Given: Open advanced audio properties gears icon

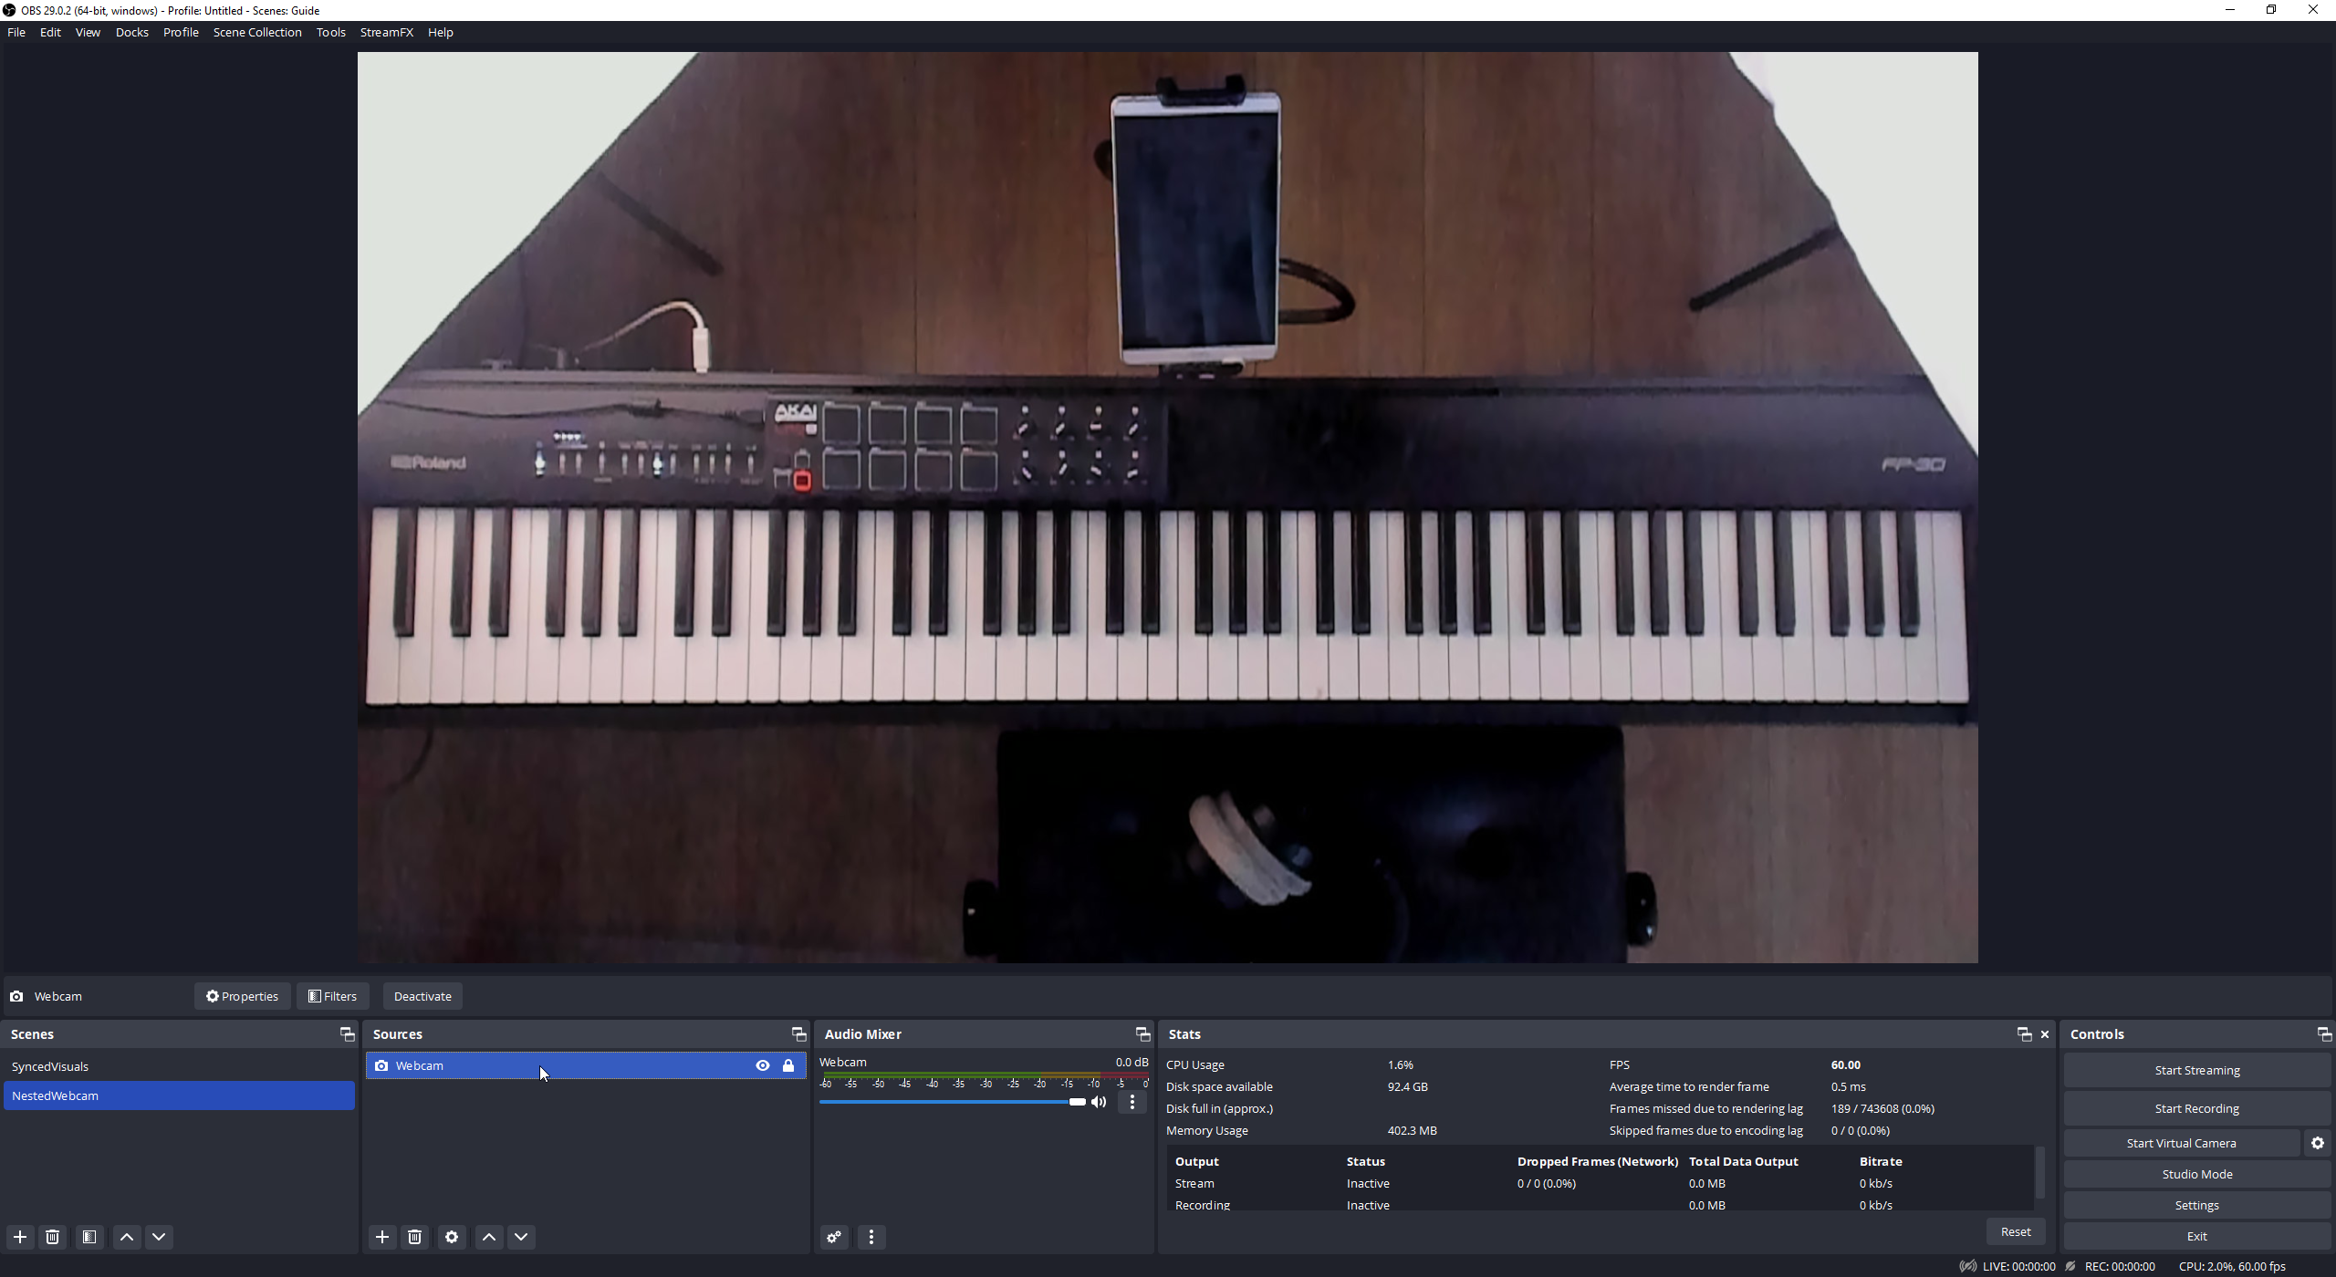Looking at the screenshot, I should coord(834,1237).
